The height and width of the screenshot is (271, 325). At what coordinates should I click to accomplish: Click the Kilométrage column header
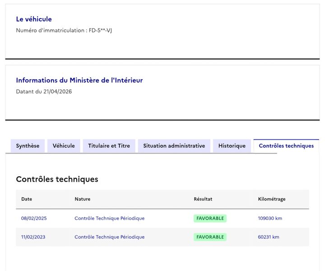point(272,199)
